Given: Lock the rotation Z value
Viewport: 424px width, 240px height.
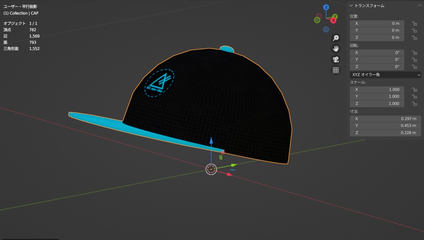Looking at the screenshot, I should click(x=414, y=67).
